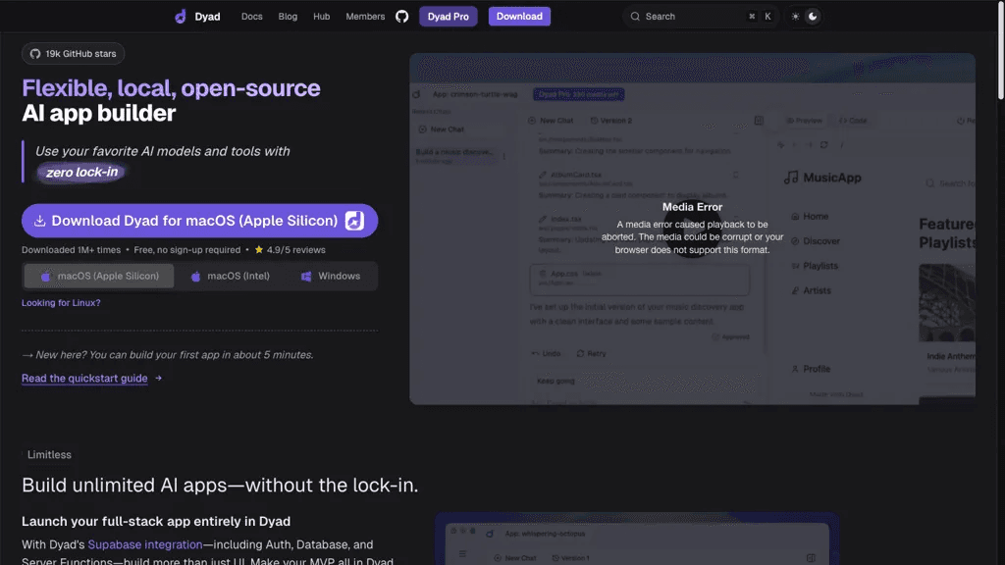Click Home in the MusicApp preview
This screenshot has height=565, width=1005.
(810, 217)
